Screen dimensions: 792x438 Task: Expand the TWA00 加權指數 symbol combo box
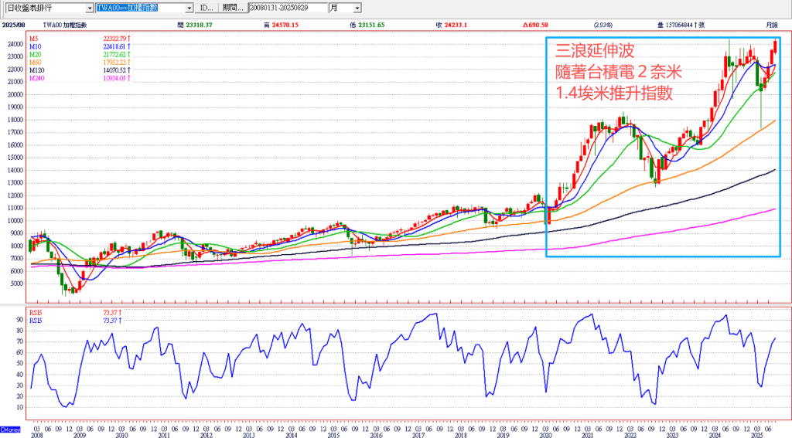point(189,8)
